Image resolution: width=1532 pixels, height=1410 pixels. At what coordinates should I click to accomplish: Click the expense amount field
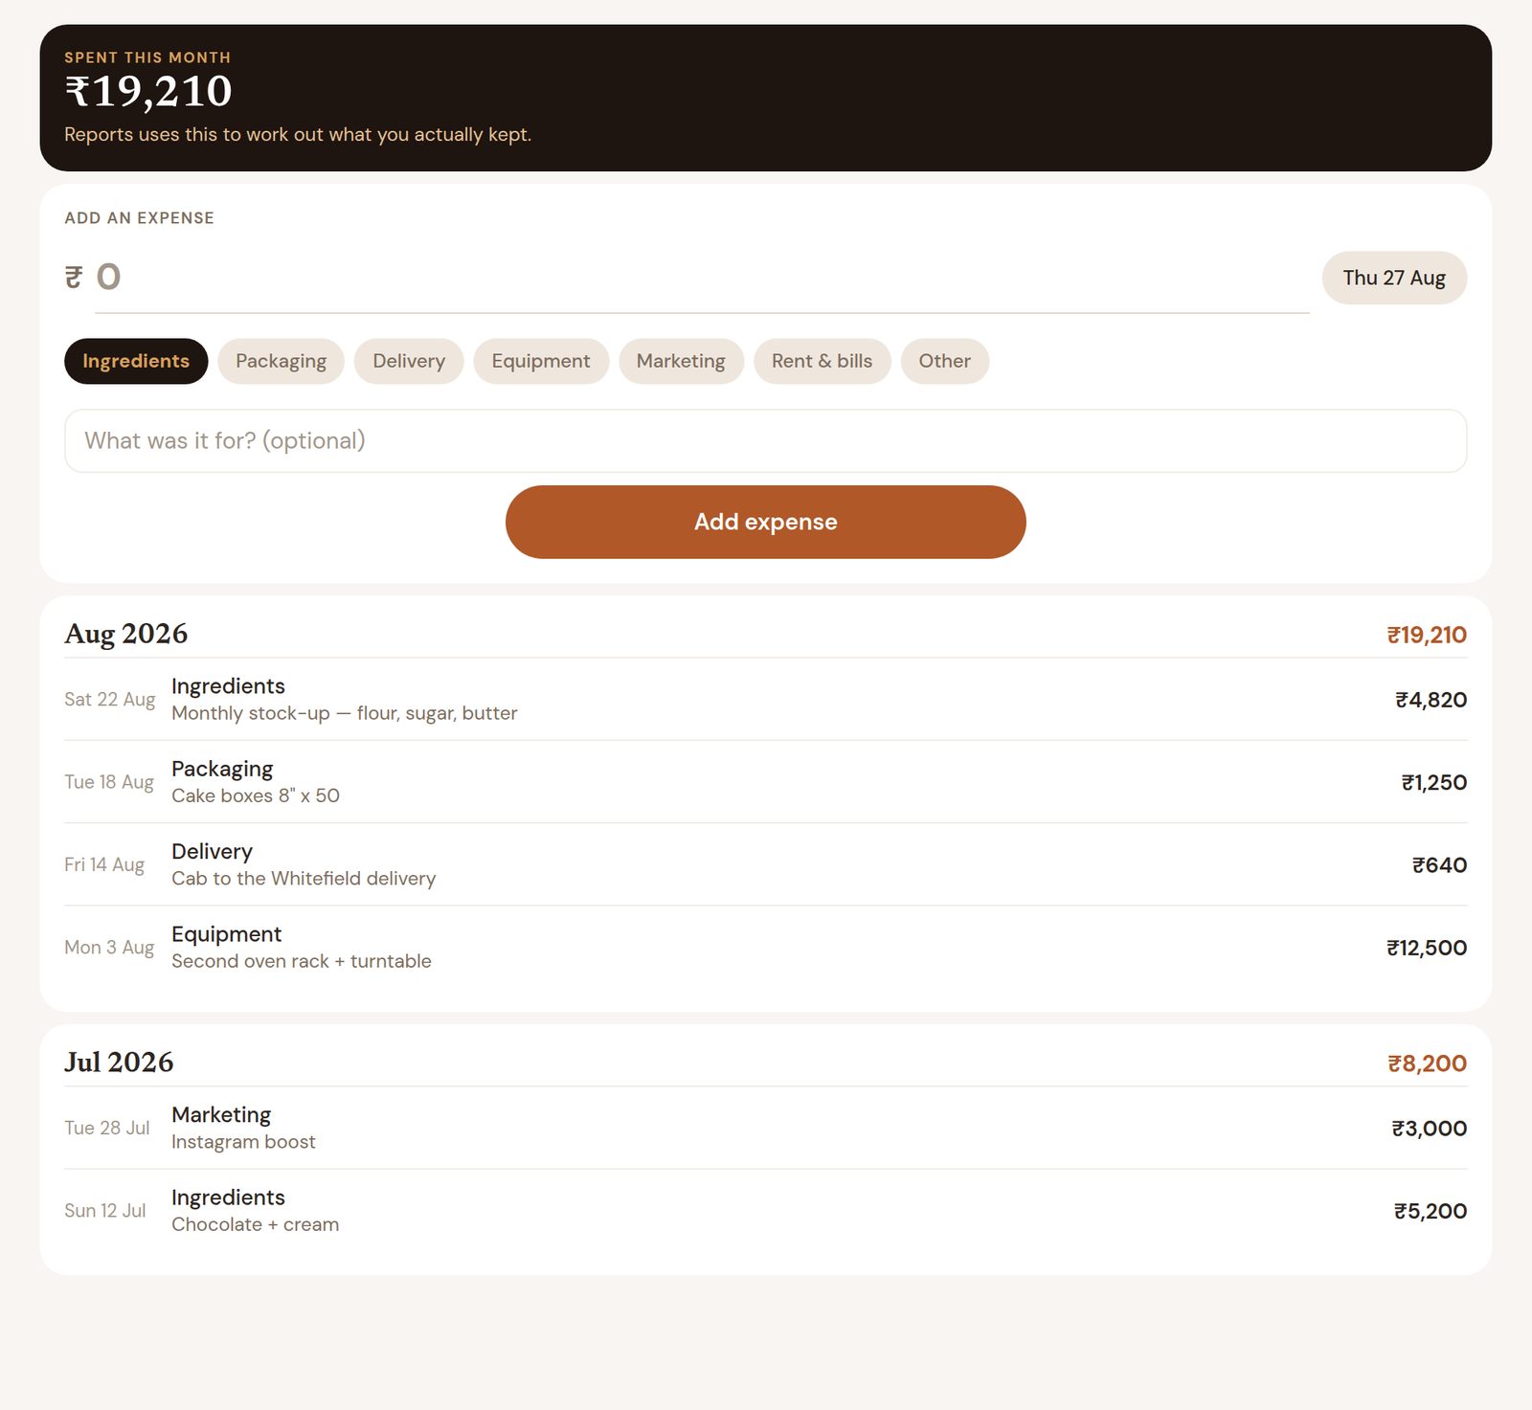702,278
